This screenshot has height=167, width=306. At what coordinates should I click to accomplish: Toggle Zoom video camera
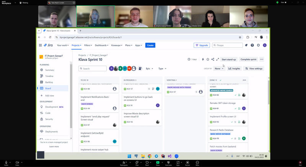[x=17, y=163]
